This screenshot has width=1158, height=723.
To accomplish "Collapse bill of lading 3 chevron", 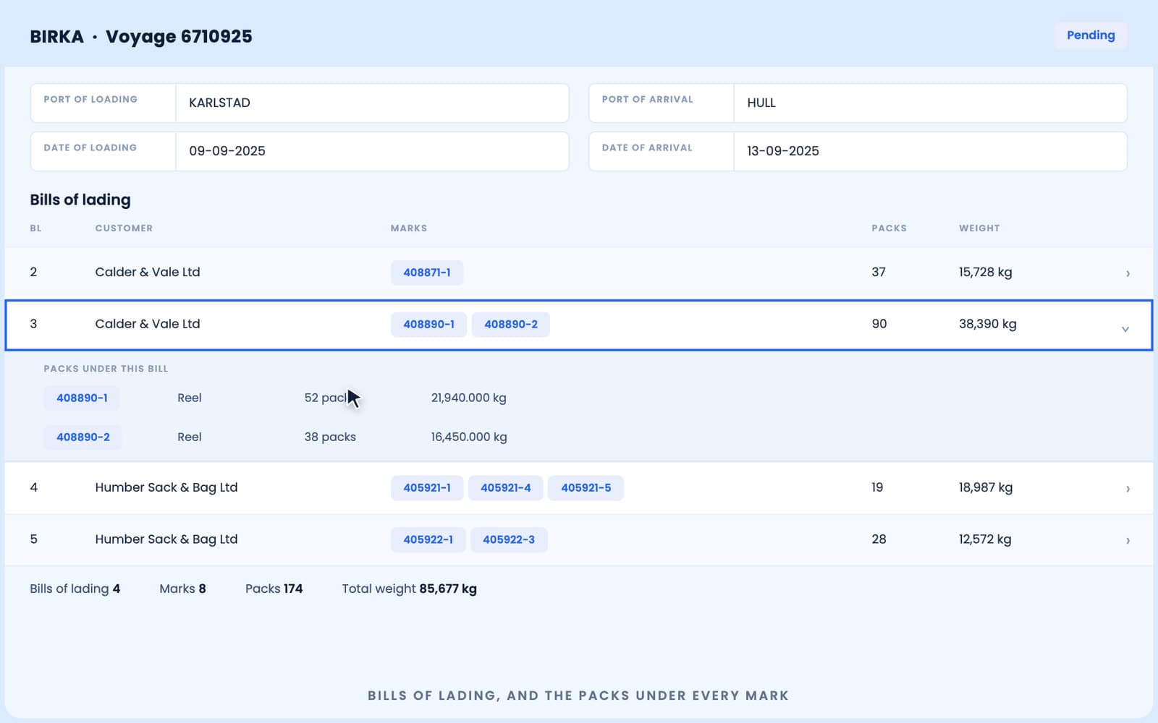I will 1125,329.
